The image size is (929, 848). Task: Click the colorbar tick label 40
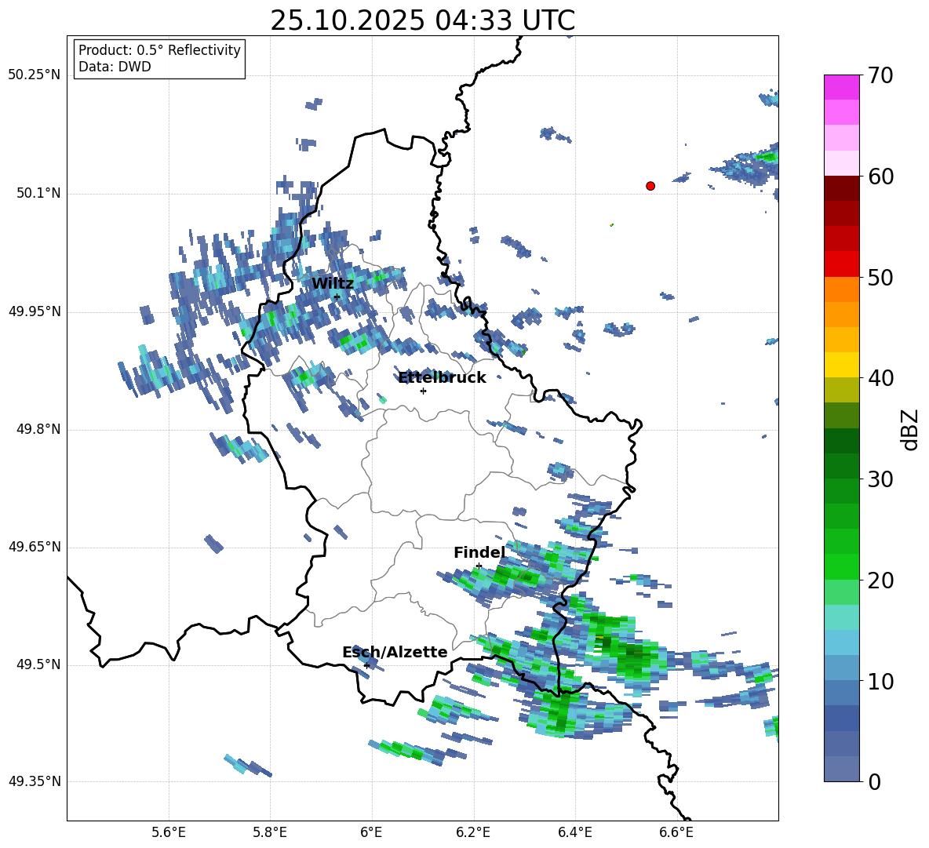(880, 378)
